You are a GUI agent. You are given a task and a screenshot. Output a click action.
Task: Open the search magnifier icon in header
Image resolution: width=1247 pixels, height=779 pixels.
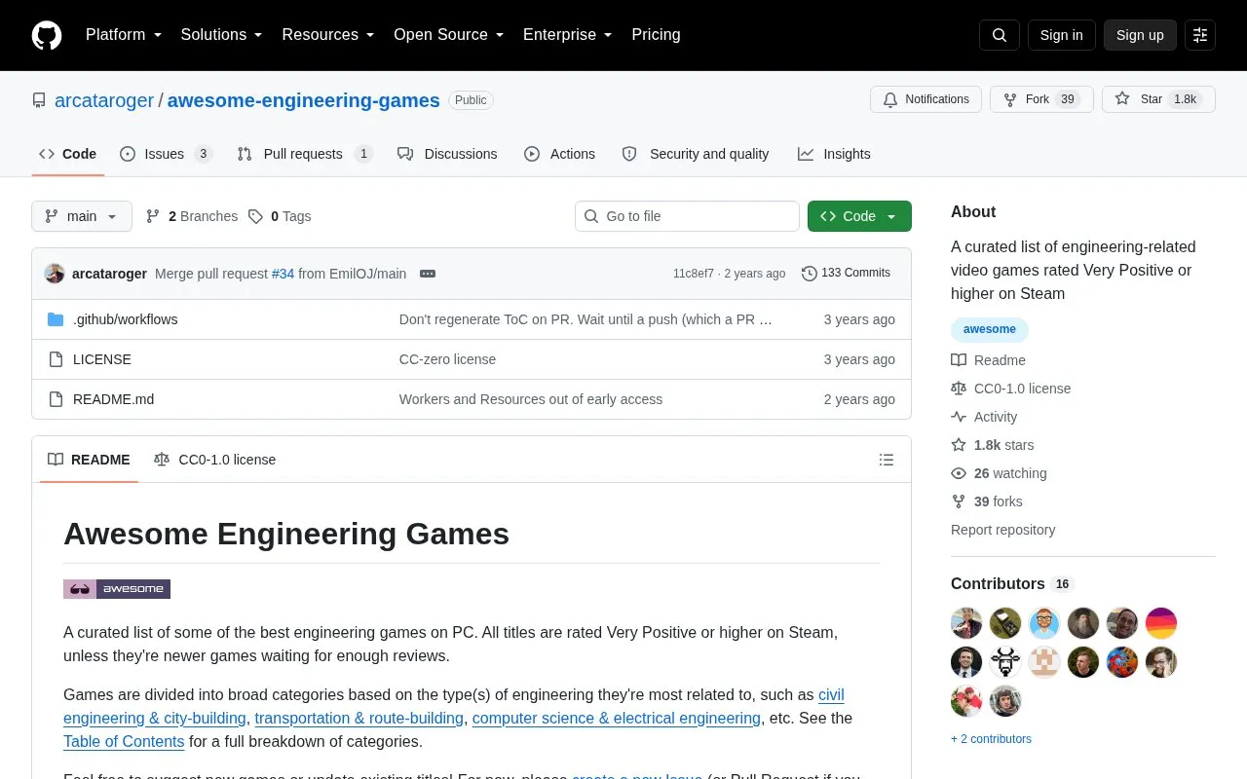point(1000,35)
